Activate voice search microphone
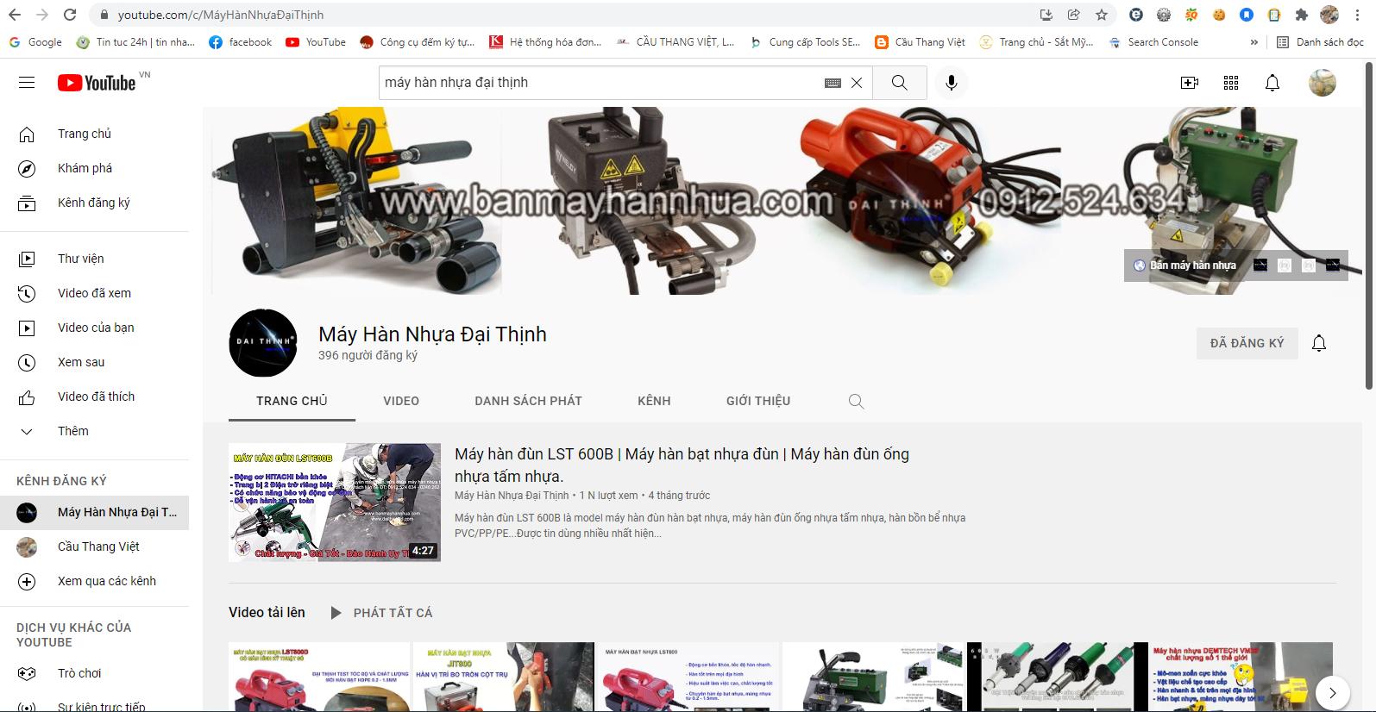 point(951,83)
